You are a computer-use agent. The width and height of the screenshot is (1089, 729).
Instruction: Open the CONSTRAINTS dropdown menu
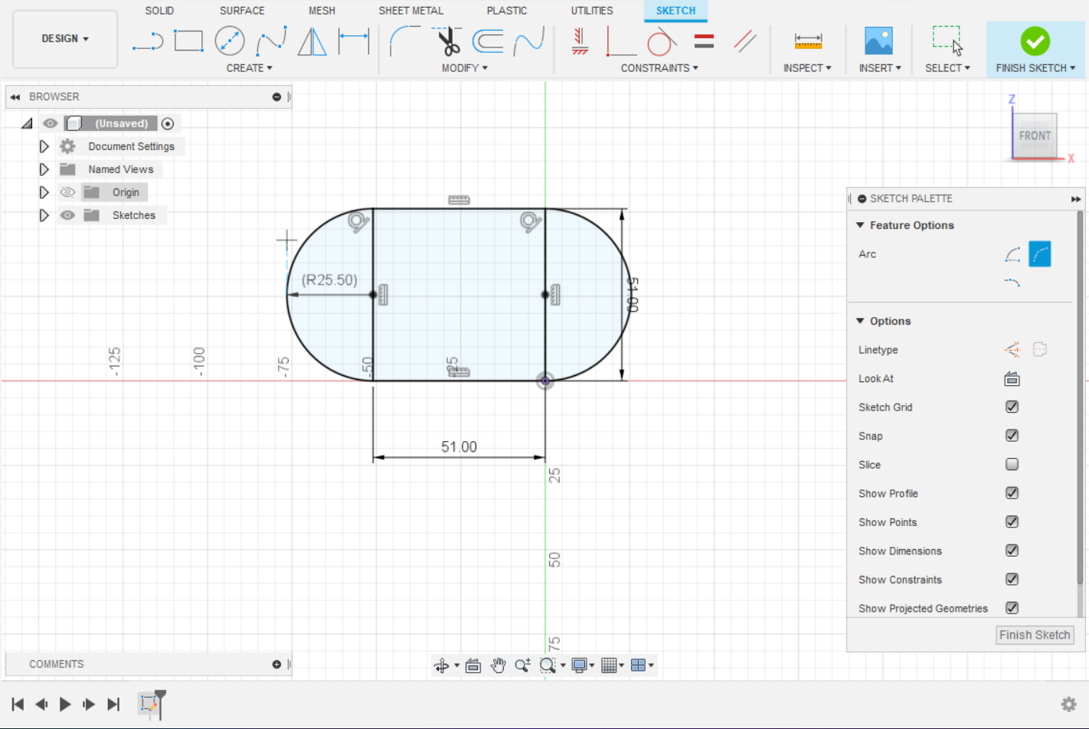coord(659,68)
